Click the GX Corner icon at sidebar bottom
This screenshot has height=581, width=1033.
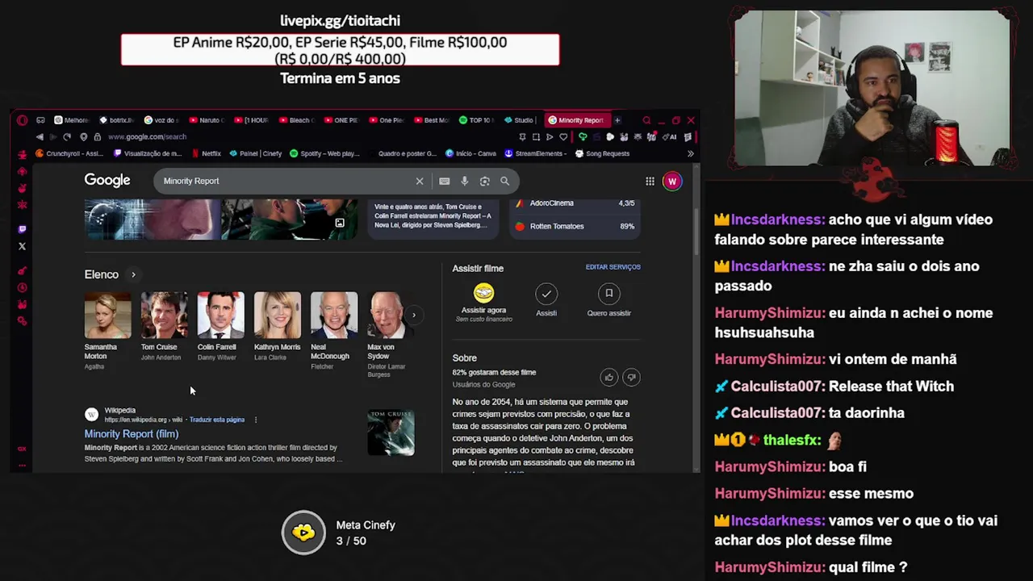pyautogui.click(x=22, y=449)
